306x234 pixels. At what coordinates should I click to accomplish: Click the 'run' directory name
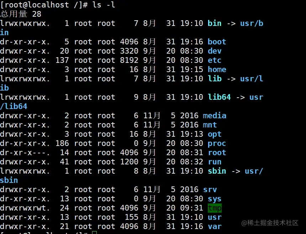coord(215,162)
